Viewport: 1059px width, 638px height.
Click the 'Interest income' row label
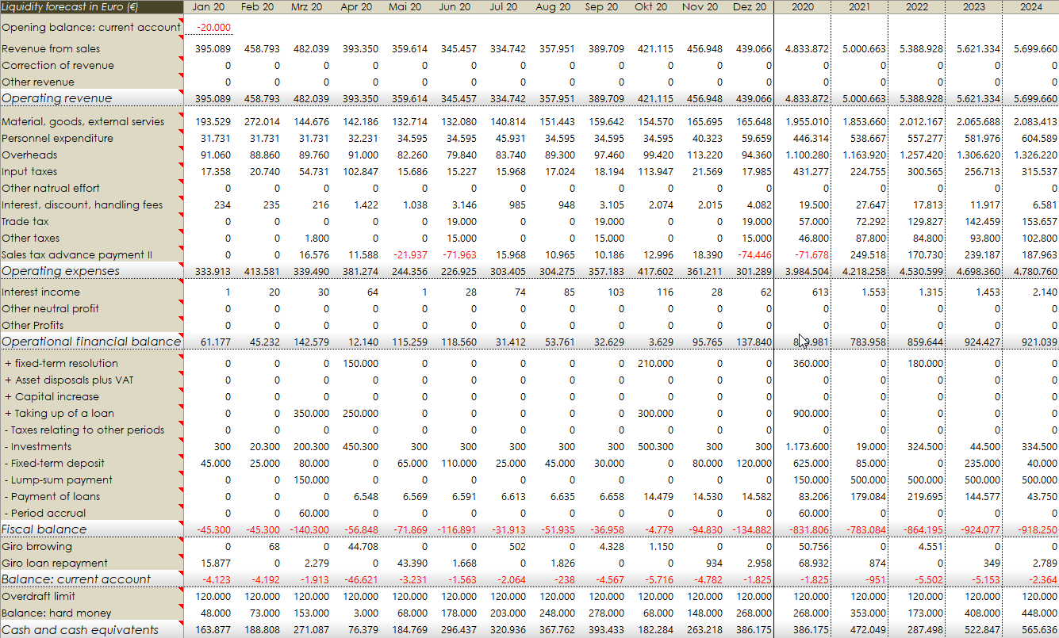[x=40, y=292]
